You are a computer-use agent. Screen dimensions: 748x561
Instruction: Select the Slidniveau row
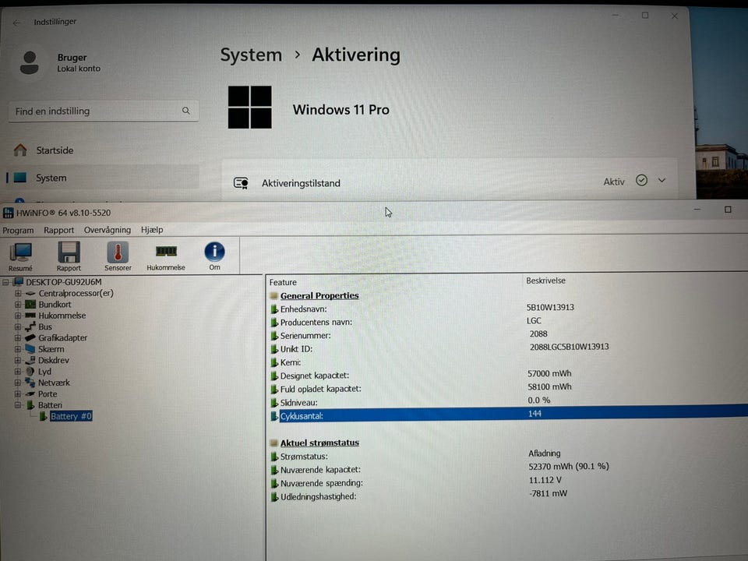click(508, 402)
